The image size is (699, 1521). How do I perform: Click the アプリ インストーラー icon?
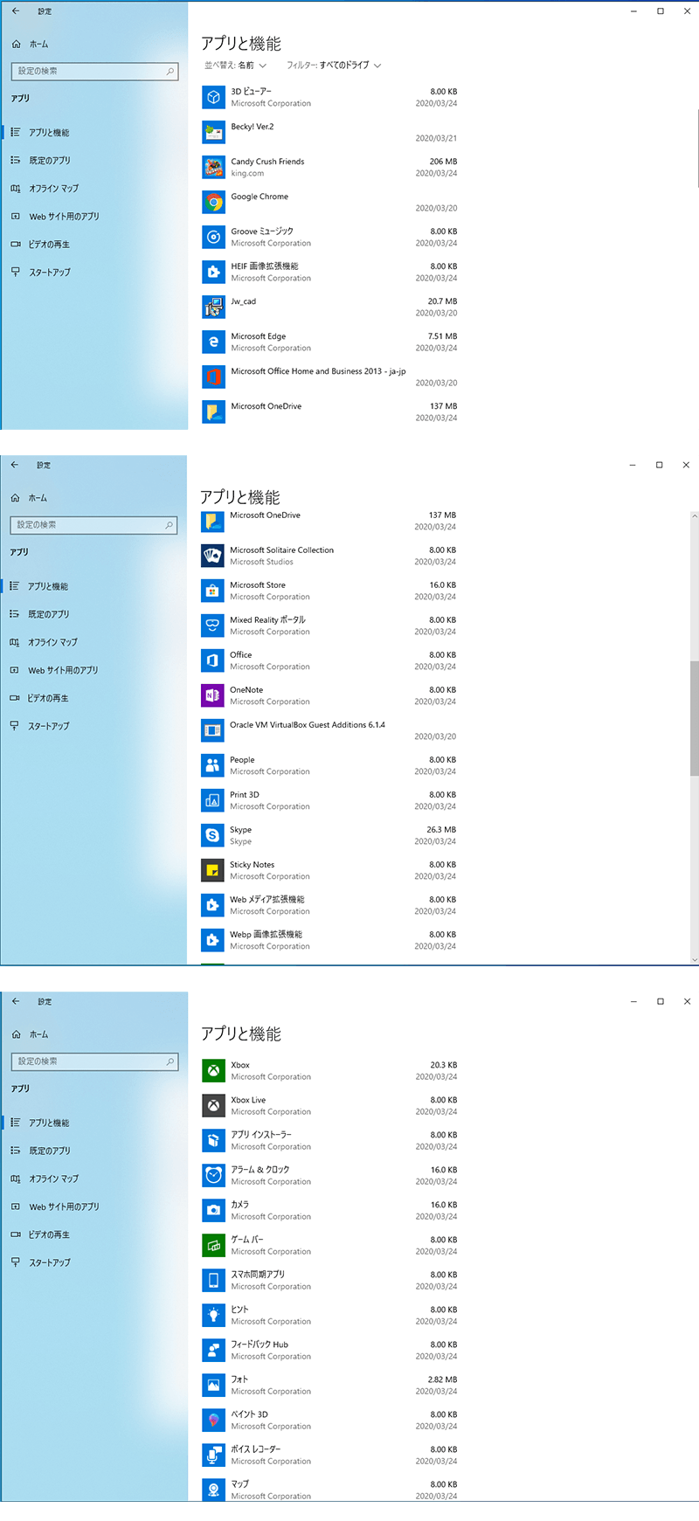click(213, 1140)
